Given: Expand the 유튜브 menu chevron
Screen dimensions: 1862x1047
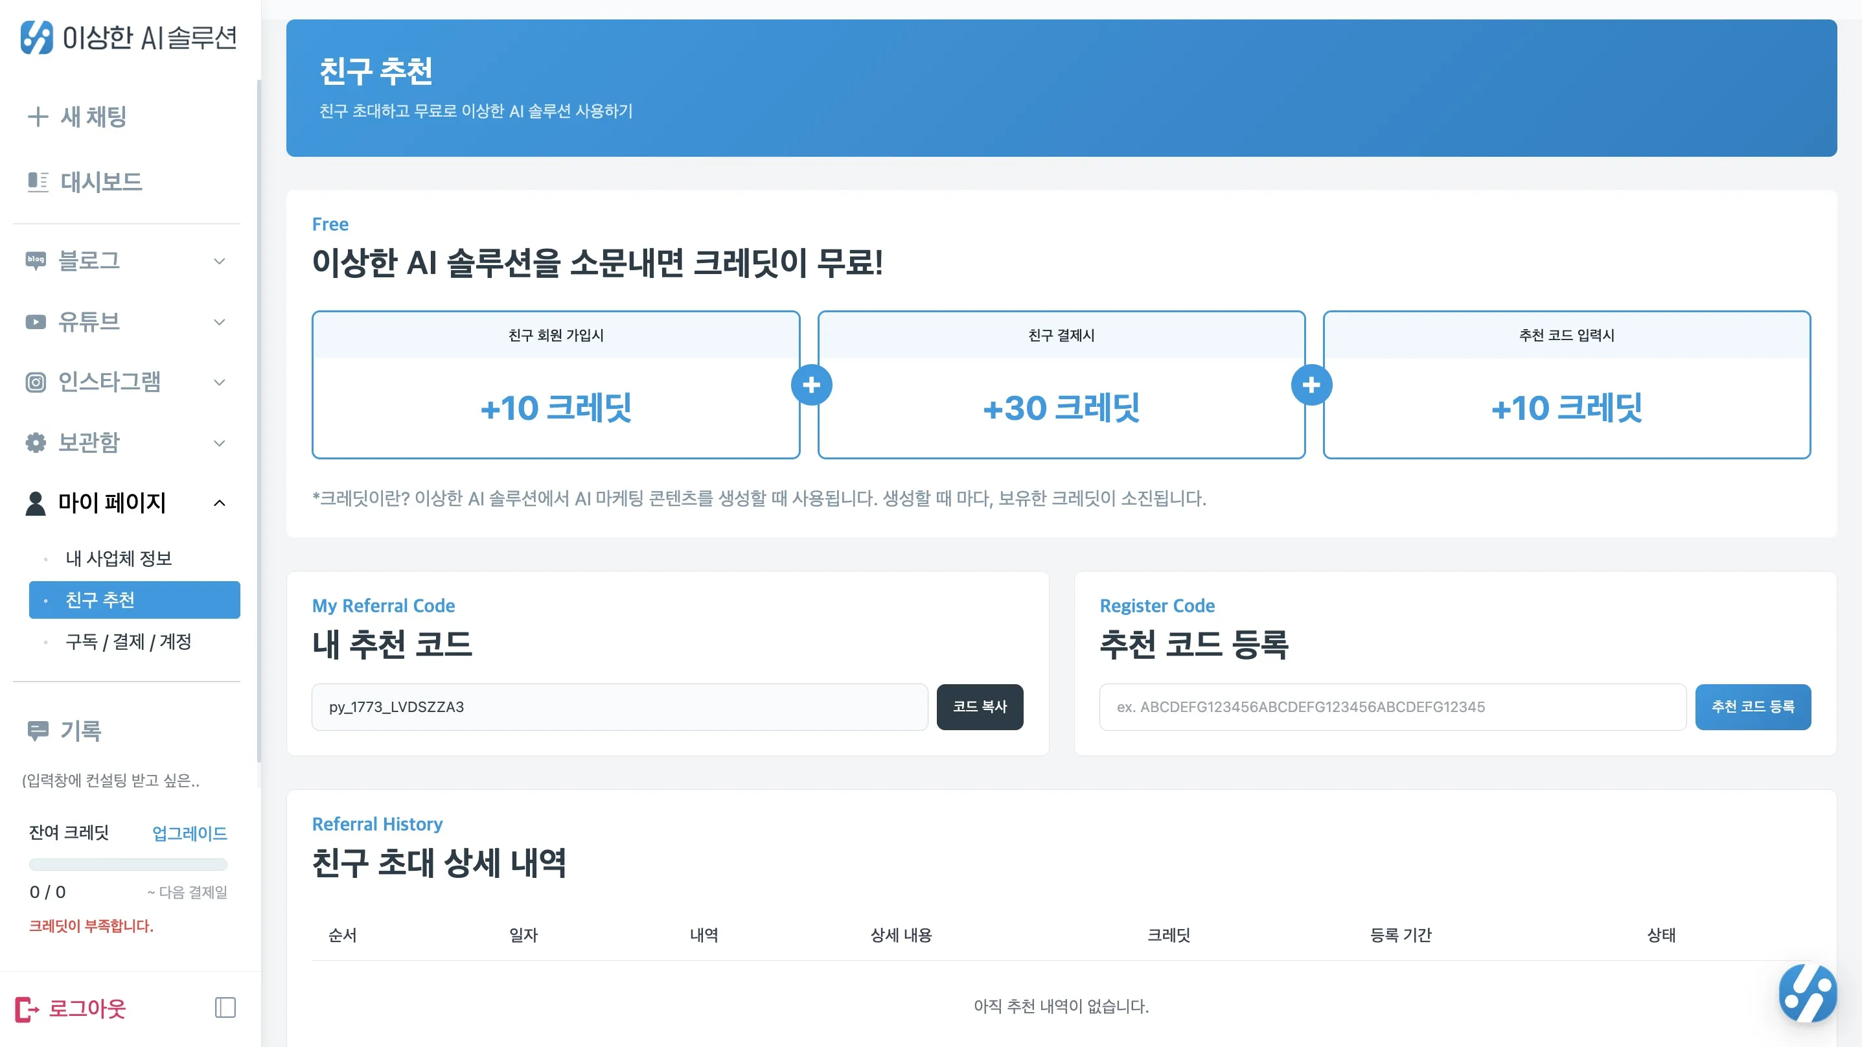Looking at the screenshot, I should click(x=220, y=322).
